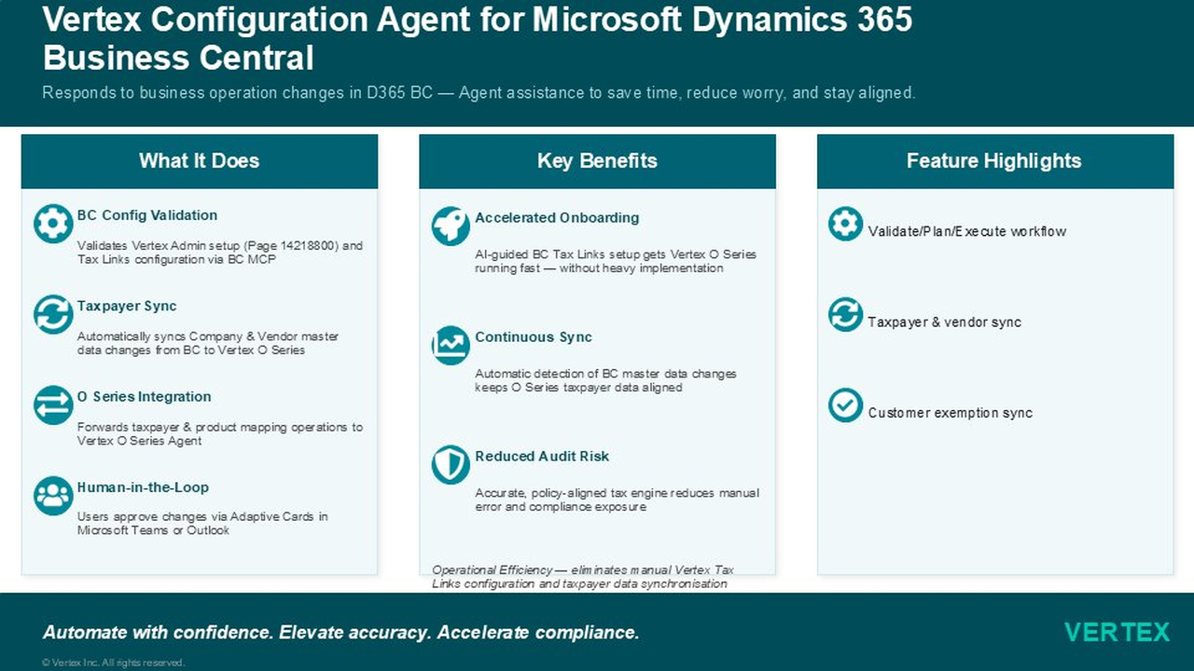Click the subtitle starting Responds to business operation

click(479, 93)
